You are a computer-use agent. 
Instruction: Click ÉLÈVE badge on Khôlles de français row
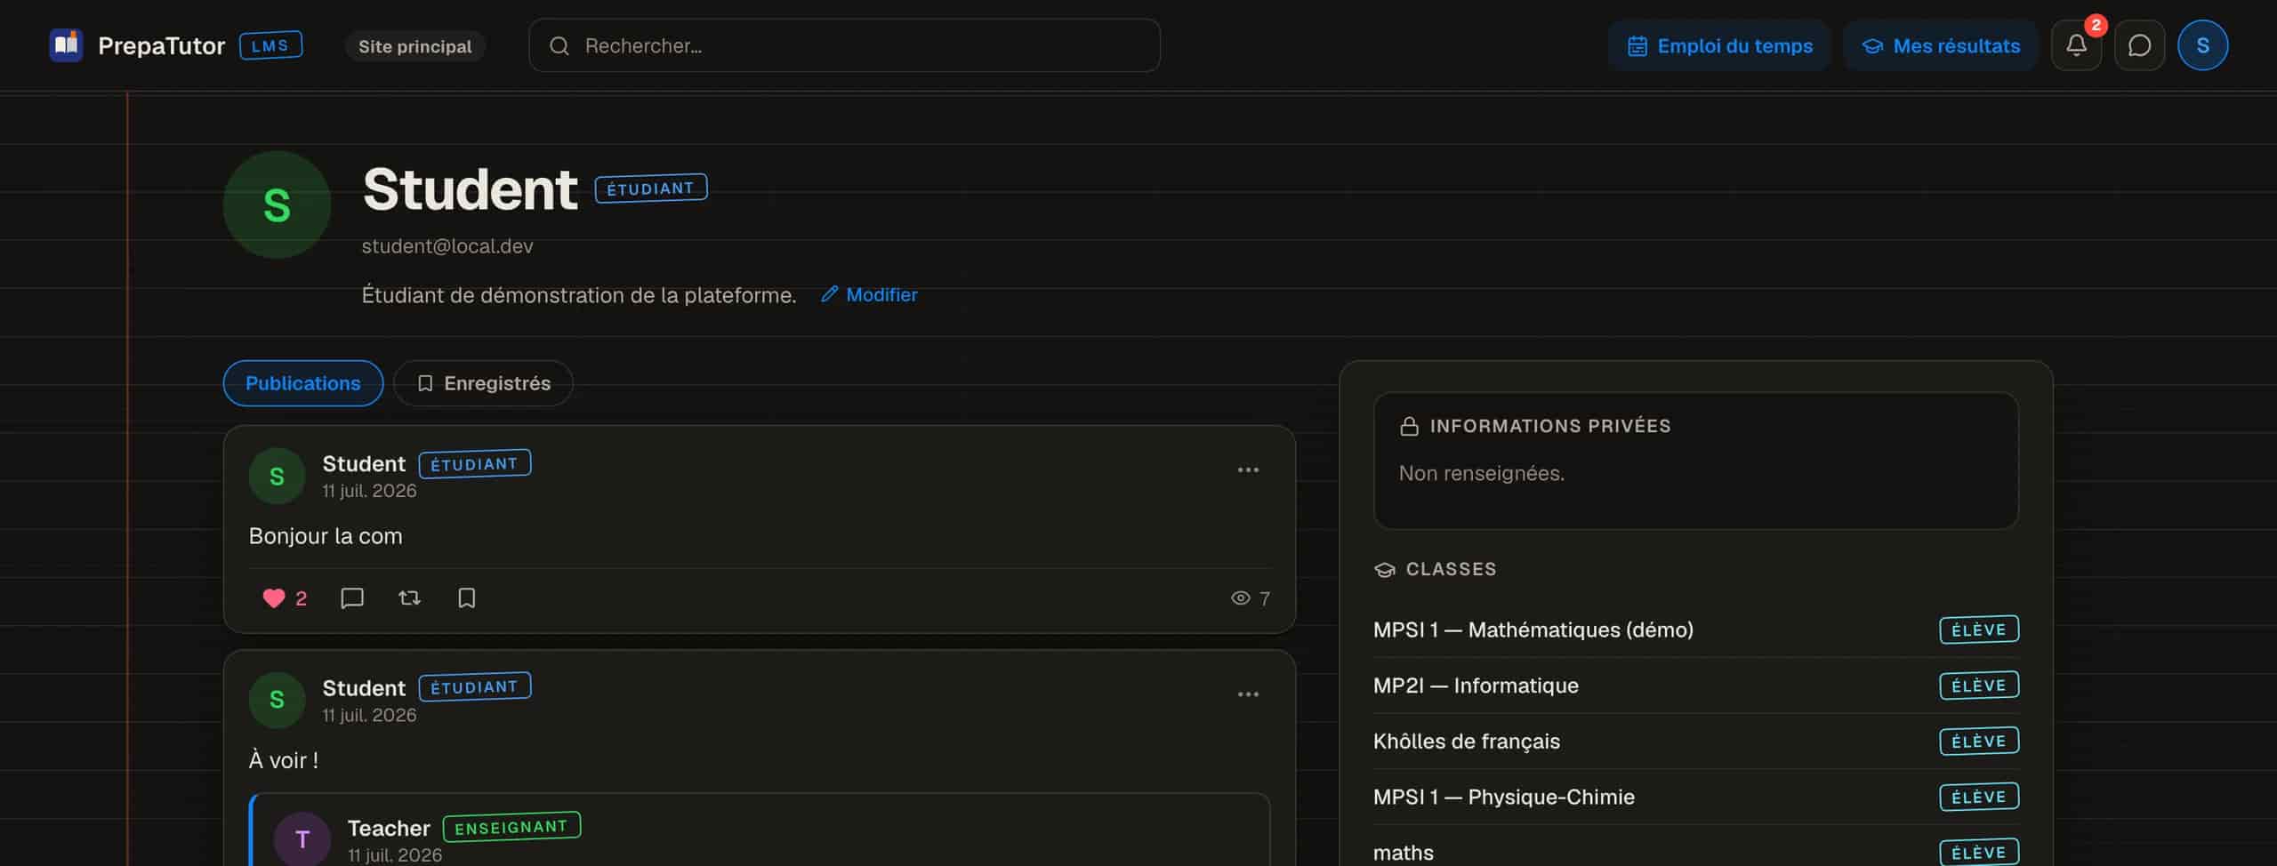click(x=1979, y=741)
